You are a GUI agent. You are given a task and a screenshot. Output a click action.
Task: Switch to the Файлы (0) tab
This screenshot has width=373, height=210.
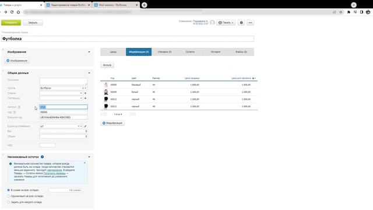tap(241, 52)
